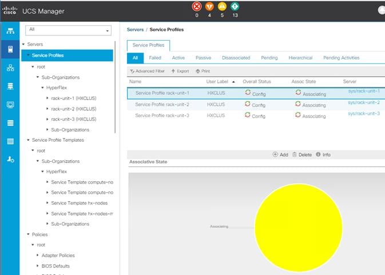Open the VM navigation icon

click(x=10, y=105)
